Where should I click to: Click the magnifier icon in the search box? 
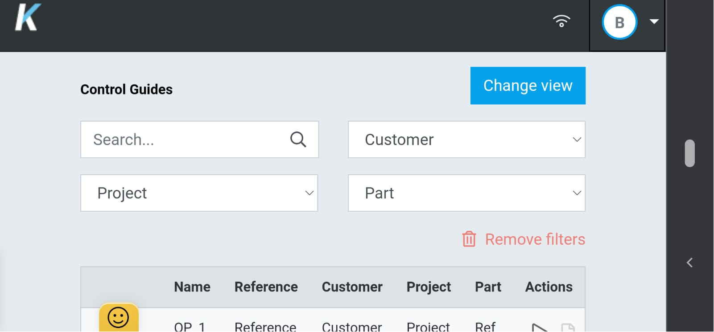(298, 139)
